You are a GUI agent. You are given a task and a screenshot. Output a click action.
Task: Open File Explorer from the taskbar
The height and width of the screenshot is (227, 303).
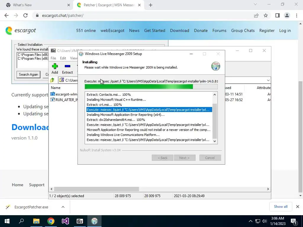[36, 221]
